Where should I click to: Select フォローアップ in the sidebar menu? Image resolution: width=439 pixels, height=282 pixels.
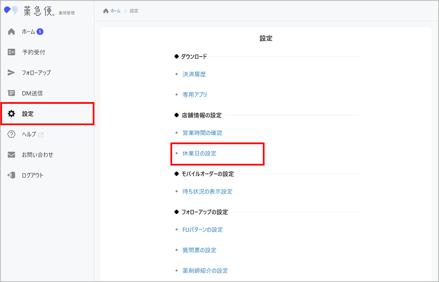(36, 73)
